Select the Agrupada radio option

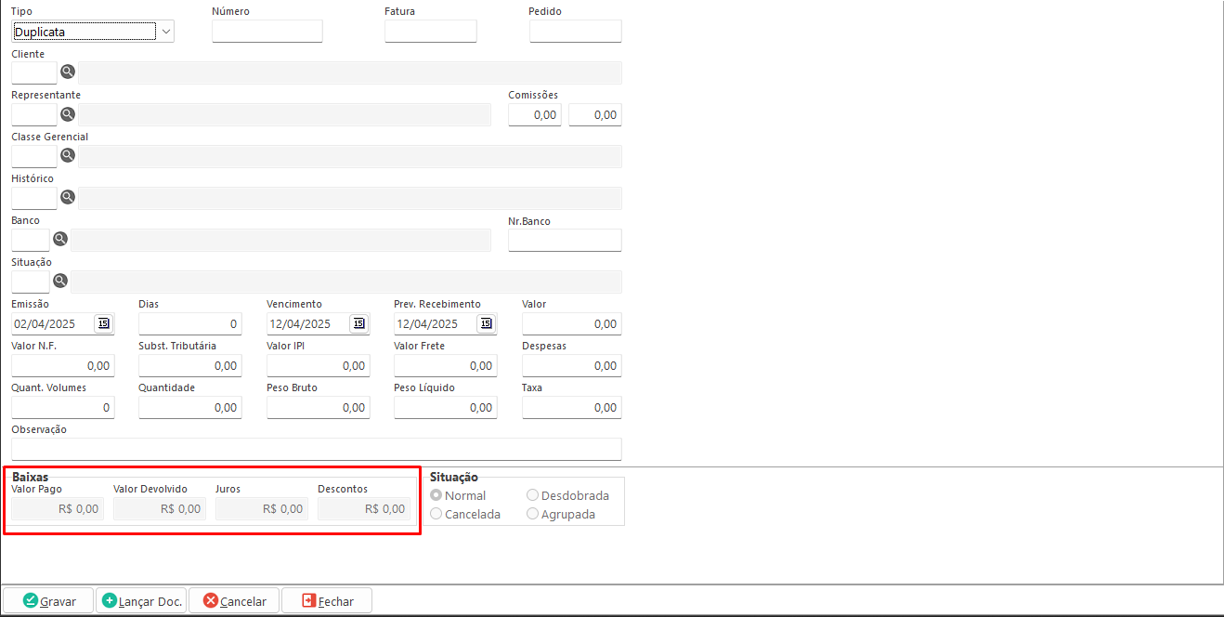(x=533, y=514)
